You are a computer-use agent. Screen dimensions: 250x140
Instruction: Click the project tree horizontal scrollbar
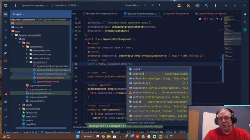point(41,128)
